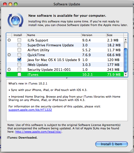Select the iLife Support row name
The height and width of the screenshot is (153, 134).
[x=38, y=40]
